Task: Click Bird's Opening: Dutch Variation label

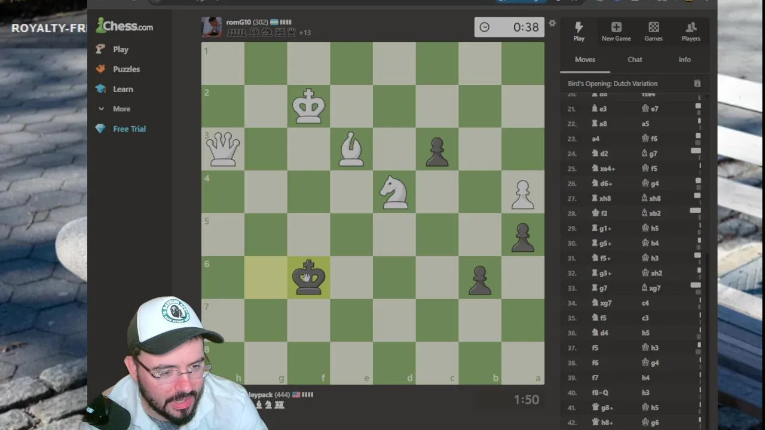Action: pos(613,84)
